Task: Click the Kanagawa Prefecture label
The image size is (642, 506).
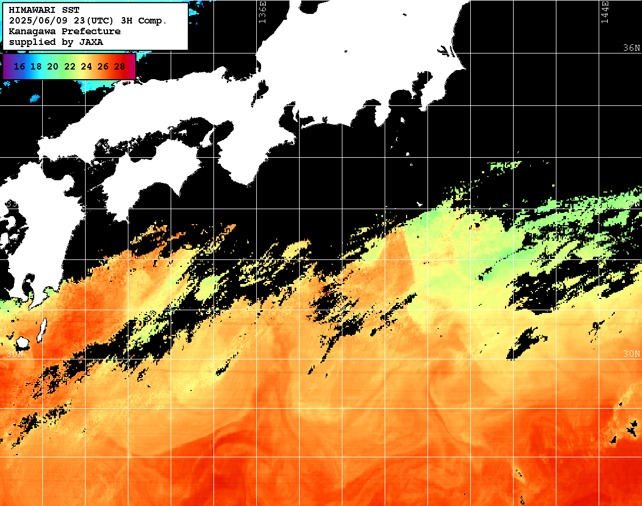Action: pos(65,32)
